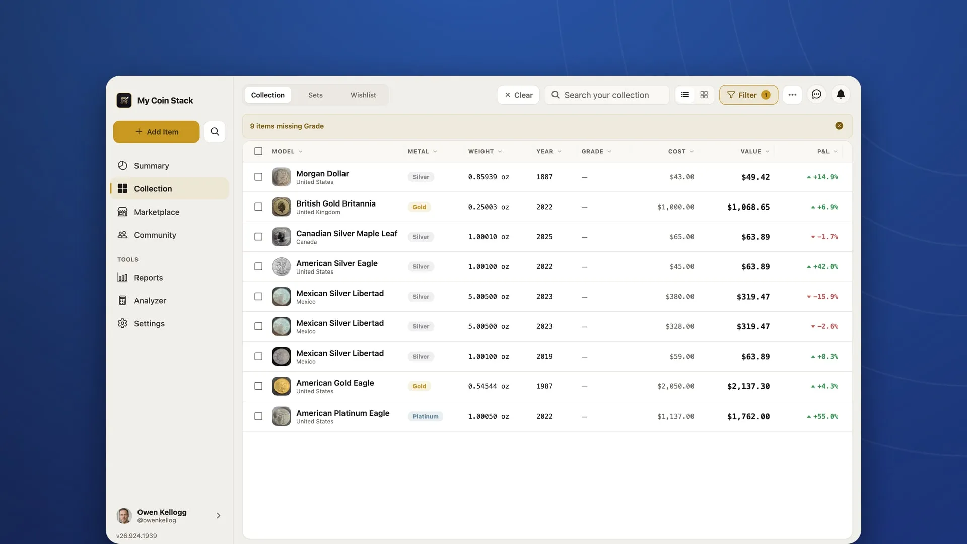This screenshot has width=967, height=544.
Task: Click the American Gold Eagle coin thumbnail
Action: tap(282, 386)
